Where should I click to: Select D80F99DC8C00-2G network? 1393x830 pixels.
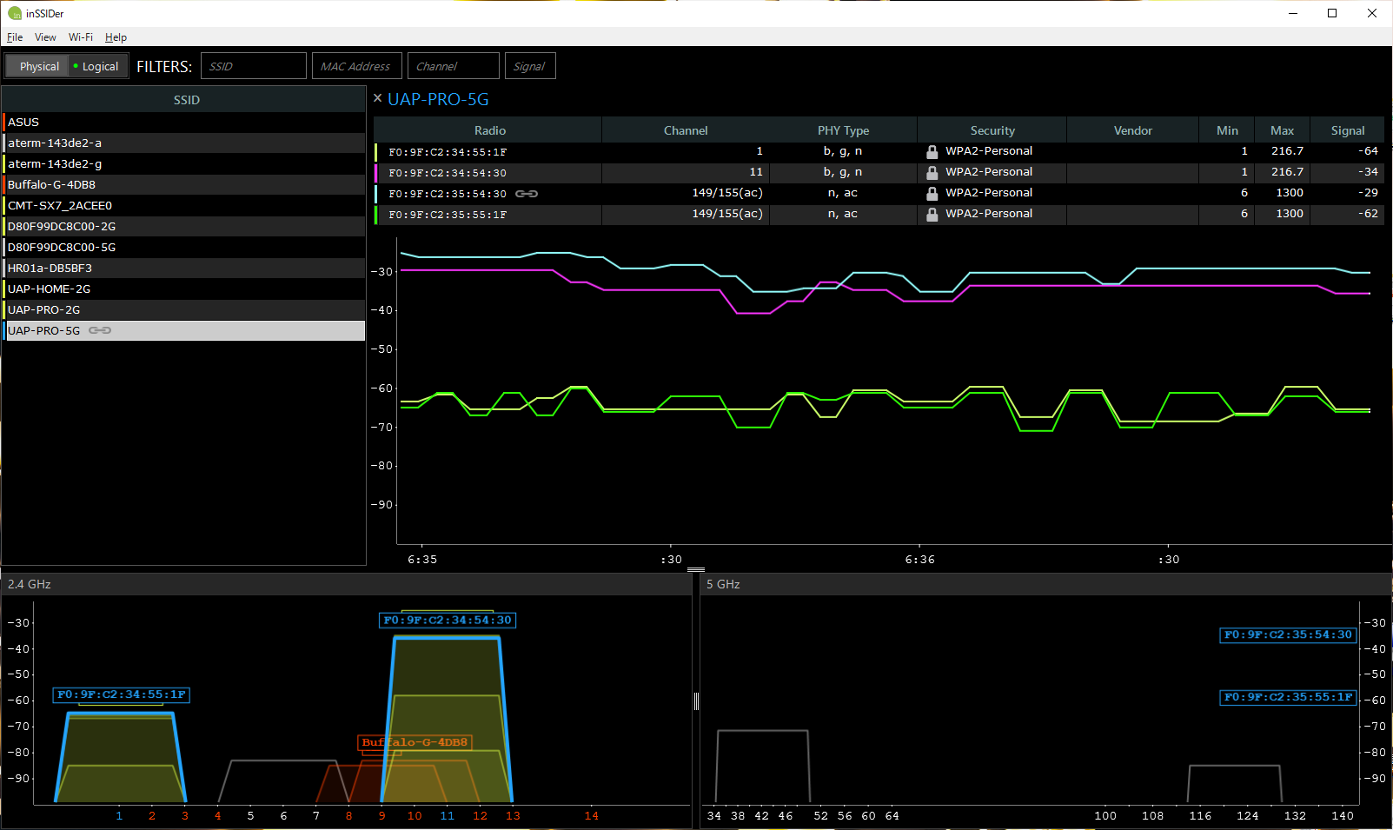pos(183,227)
